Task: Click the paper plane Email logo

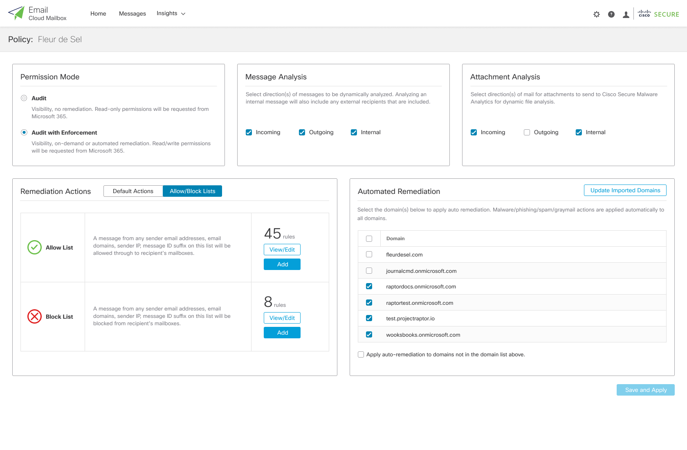Action: click(x=16, y=13)
